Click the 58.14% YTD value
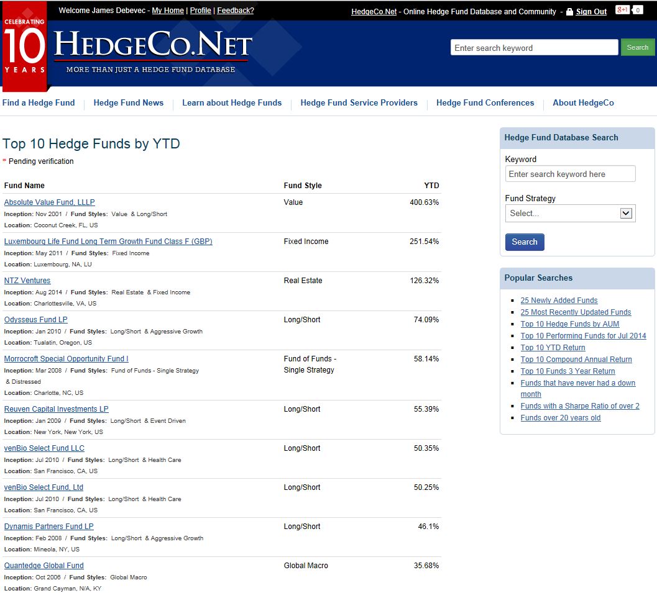Image resolution: width=657 pixels, height=593 pixels. pos(426,359)
